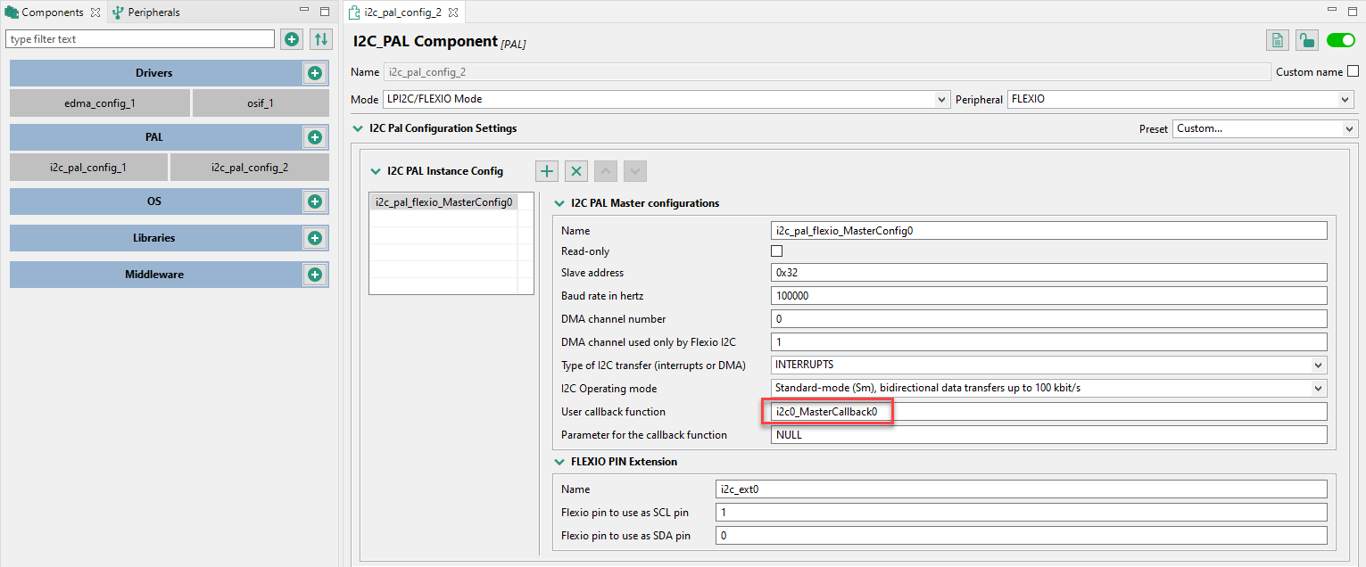Select the osif_1 driver component
The image size is (1366, 567).
pyautogui.click(x=261, y=103)
